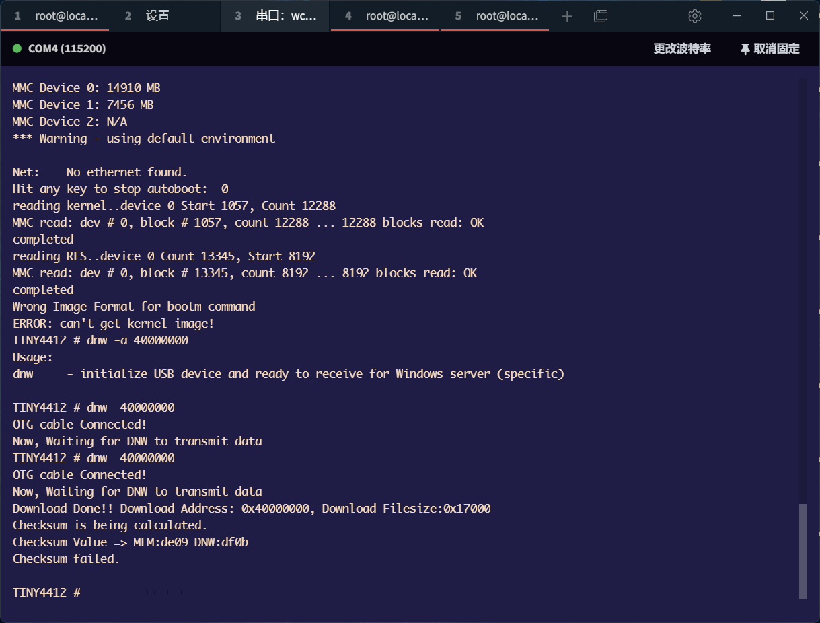Click the 'TINY4412 # dnw -a 40000000' line

[x=100, y=340]
